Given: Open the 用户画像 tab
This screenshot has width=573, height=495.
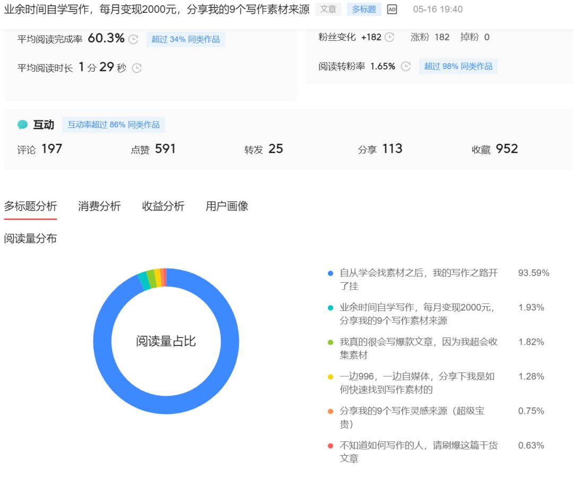Looking at the screenshot, I should (227, 206).
